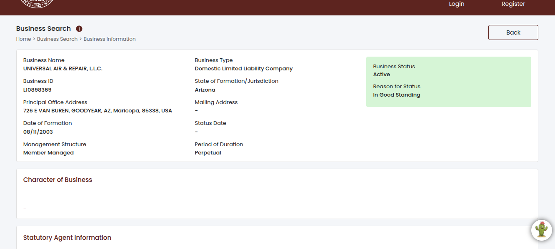Click Domestic Limited Liability Company text
This screenshot has width=555, height=249.
[x=244, y=69]
